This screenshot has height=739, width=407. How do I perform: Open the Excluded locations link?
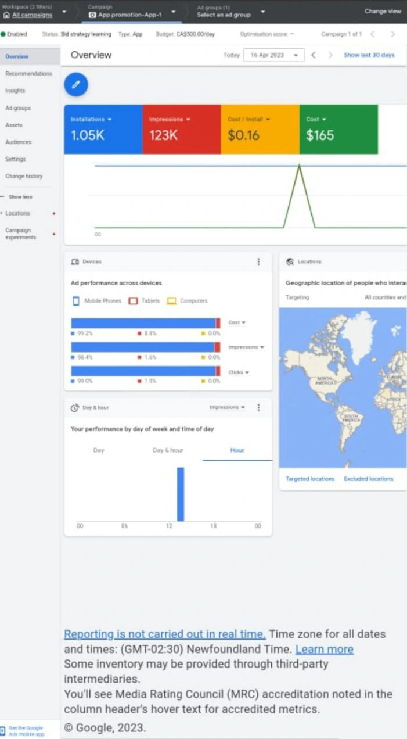369,479
